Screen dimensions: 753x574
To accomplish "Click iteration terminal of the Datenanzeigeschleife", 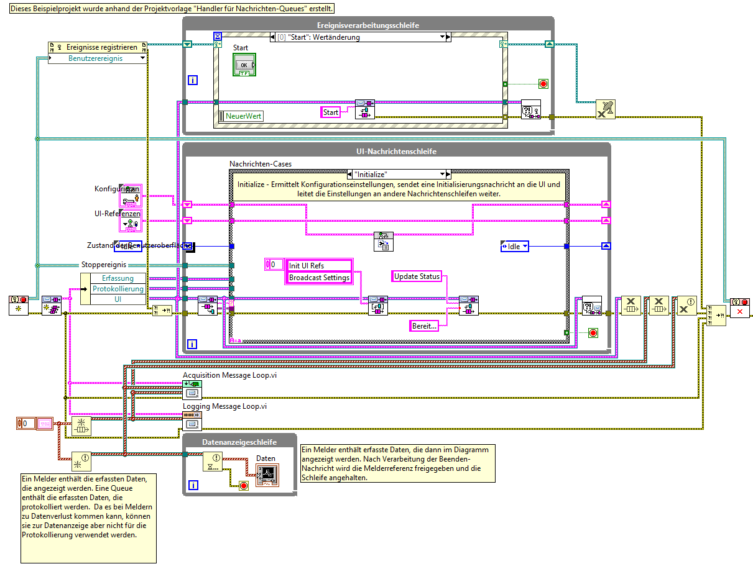I will coord(193,485).
